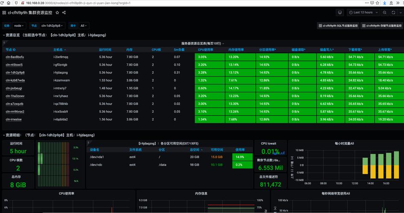Image resolution: width=404 pixels, height=213 pixels.
Task: Zoom out the time range
Action: pos(384,13)
